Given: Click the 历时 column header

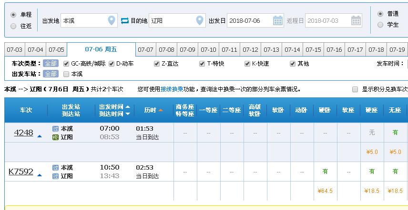Looking at the screenshot, I should click(150, 110).
